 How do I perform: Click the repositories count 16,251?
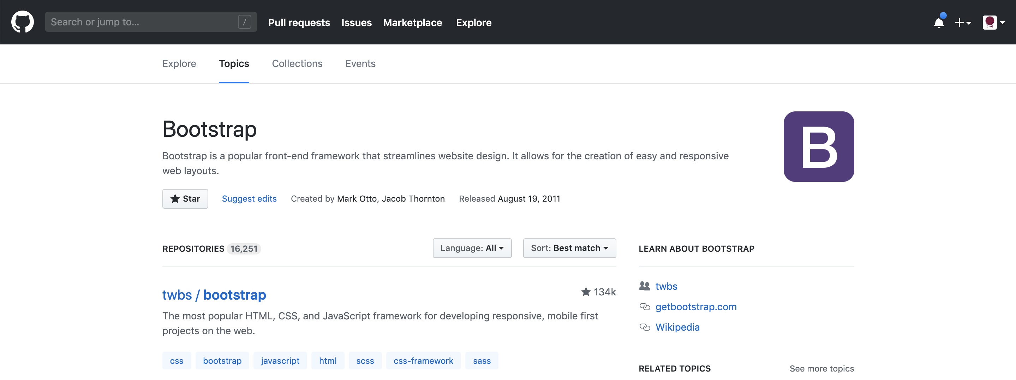point(244,249)
